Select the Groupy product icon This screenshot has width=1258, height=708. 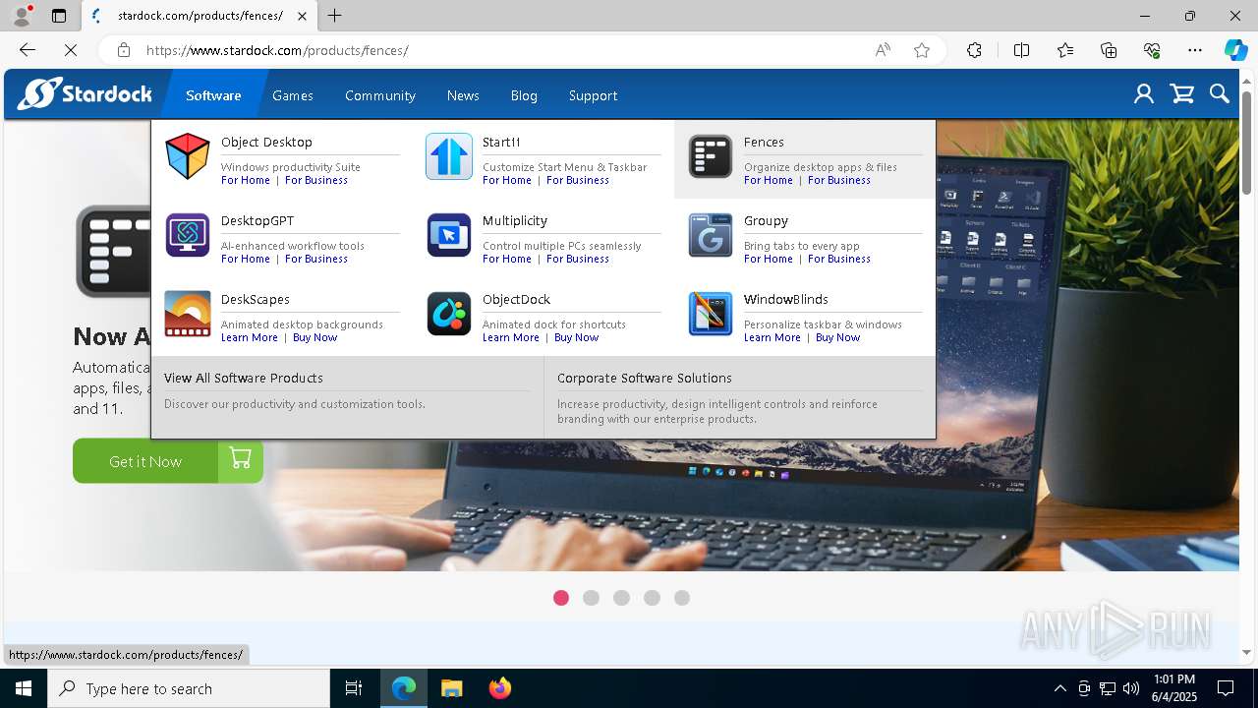tap(710, 235)
